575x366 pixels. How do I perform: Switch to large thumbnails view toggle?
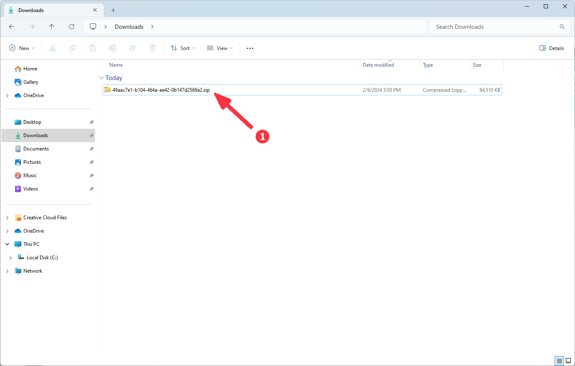[569, 361]
